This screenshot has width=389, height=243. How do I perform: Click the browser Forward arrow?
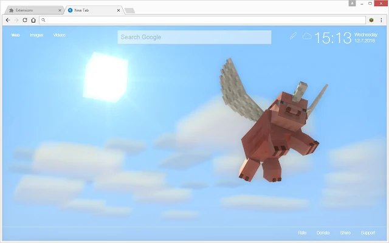(x=16, y=20)
